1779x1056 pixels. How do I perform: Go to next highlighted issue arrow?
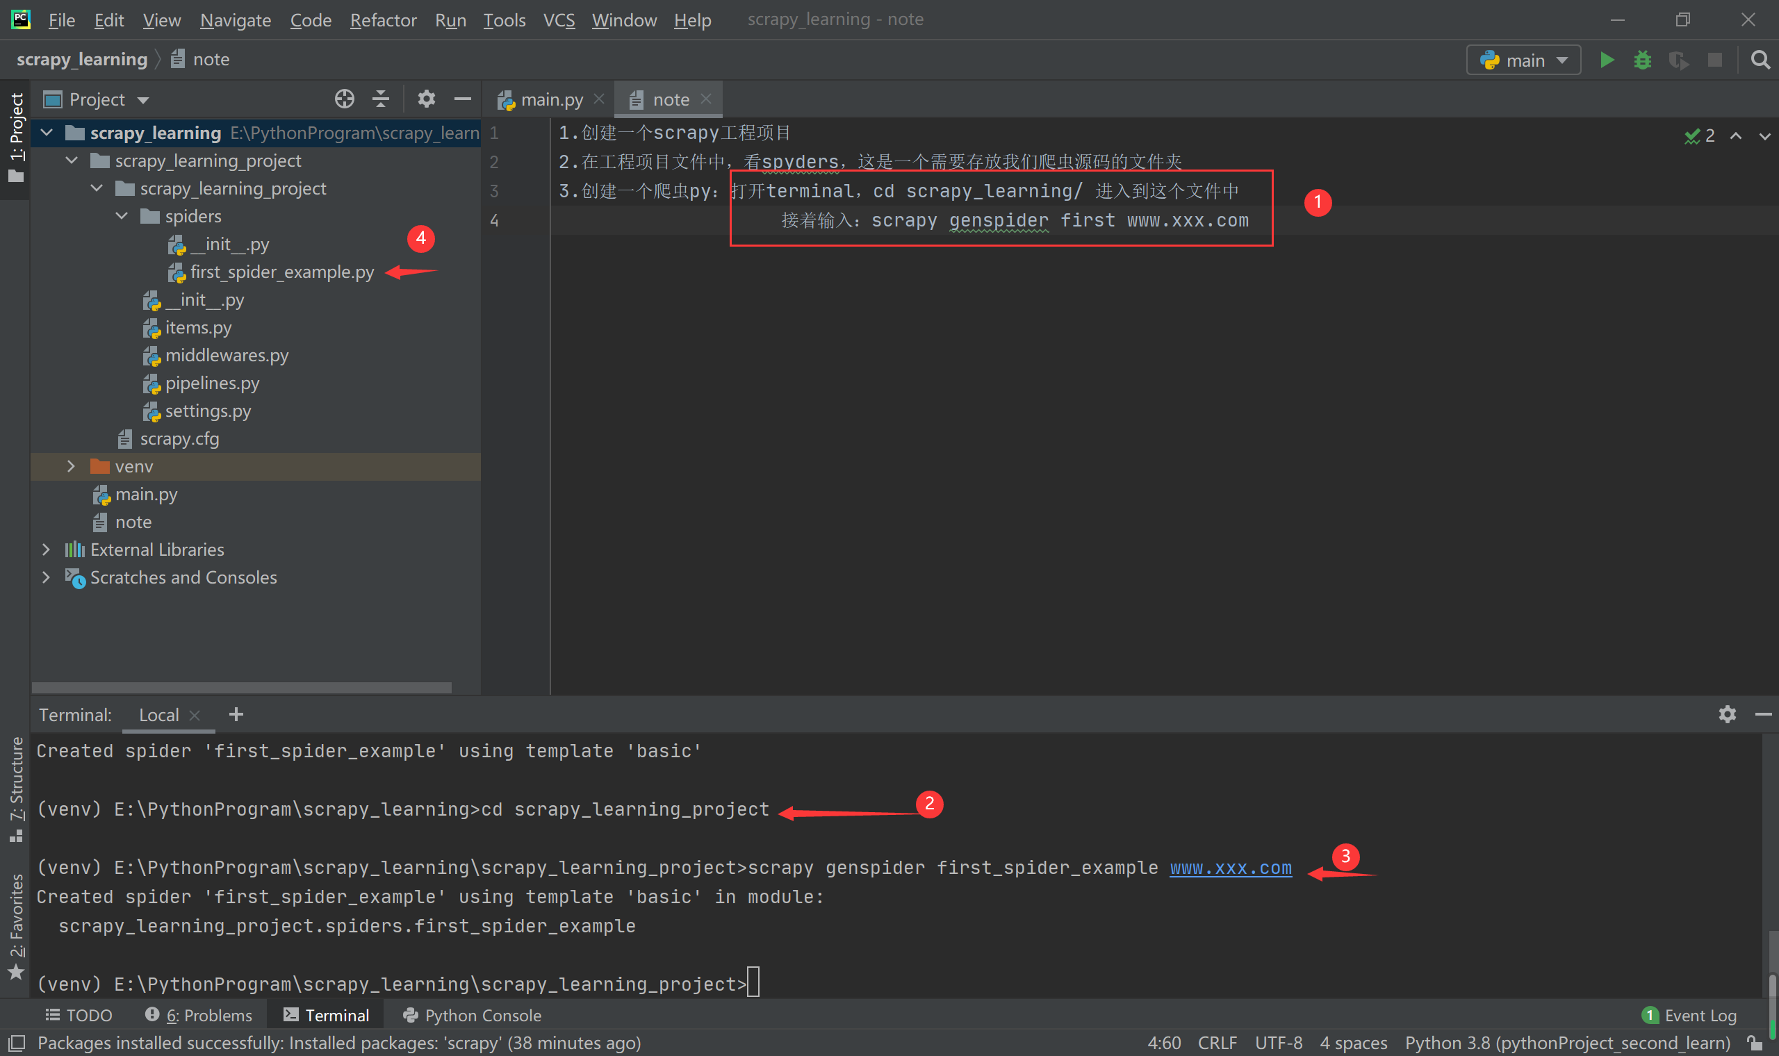coord(1765,135)
